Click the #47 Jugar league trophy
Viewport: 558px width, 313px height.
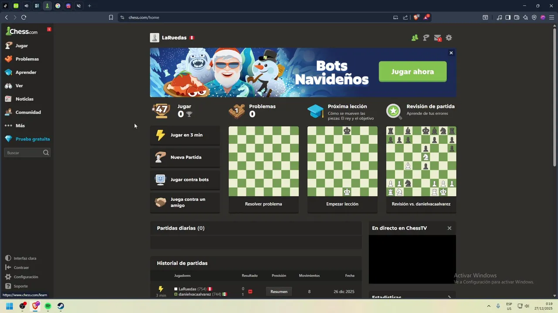pos(161,110)
